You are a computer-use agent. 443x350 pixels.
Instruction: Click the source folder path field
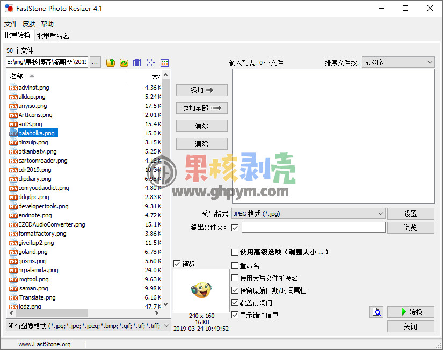pyautogui.click(x=47, y=62)
